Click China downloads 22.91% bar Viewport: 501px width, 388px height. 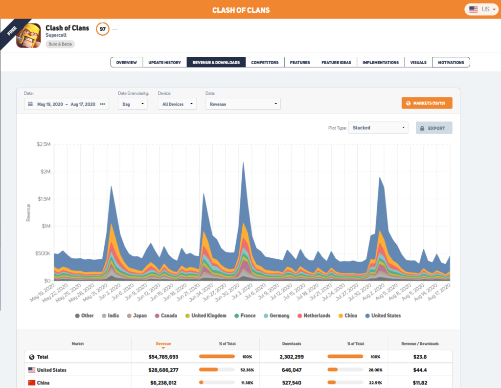(345, 382)
